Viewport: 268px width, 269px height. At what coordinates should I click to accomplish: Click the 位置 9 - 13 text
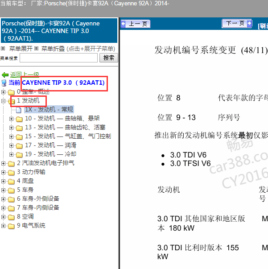(177, 117)
